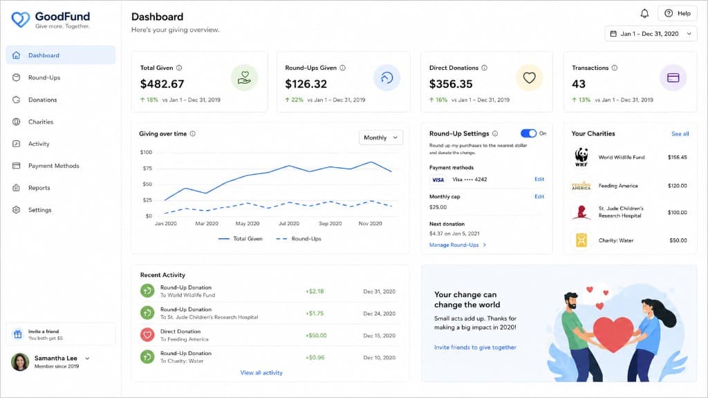Click the World Wildlife Fund panda logo
The width and height of the screenshot is (708, 398).
point(581,157)
